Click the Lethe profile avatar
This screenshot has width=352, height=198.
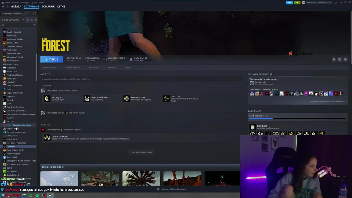pos(303,2)
